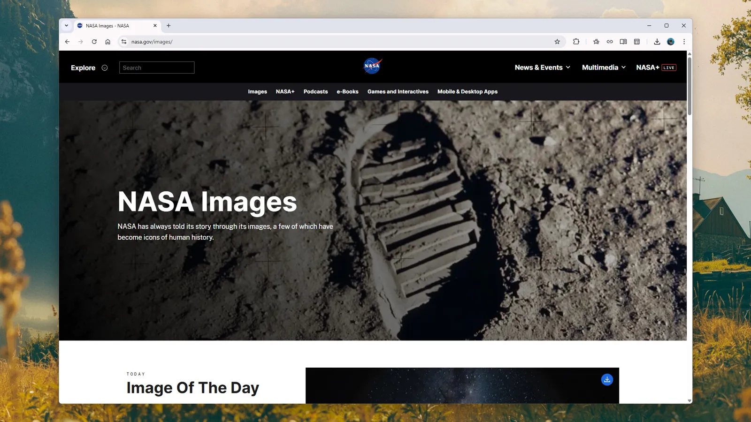The height and width of the screenshot is (422, 751).
Task: Click the Image Of The Day thumbnail
Action: pyautogui.click(x=462, y=385)
